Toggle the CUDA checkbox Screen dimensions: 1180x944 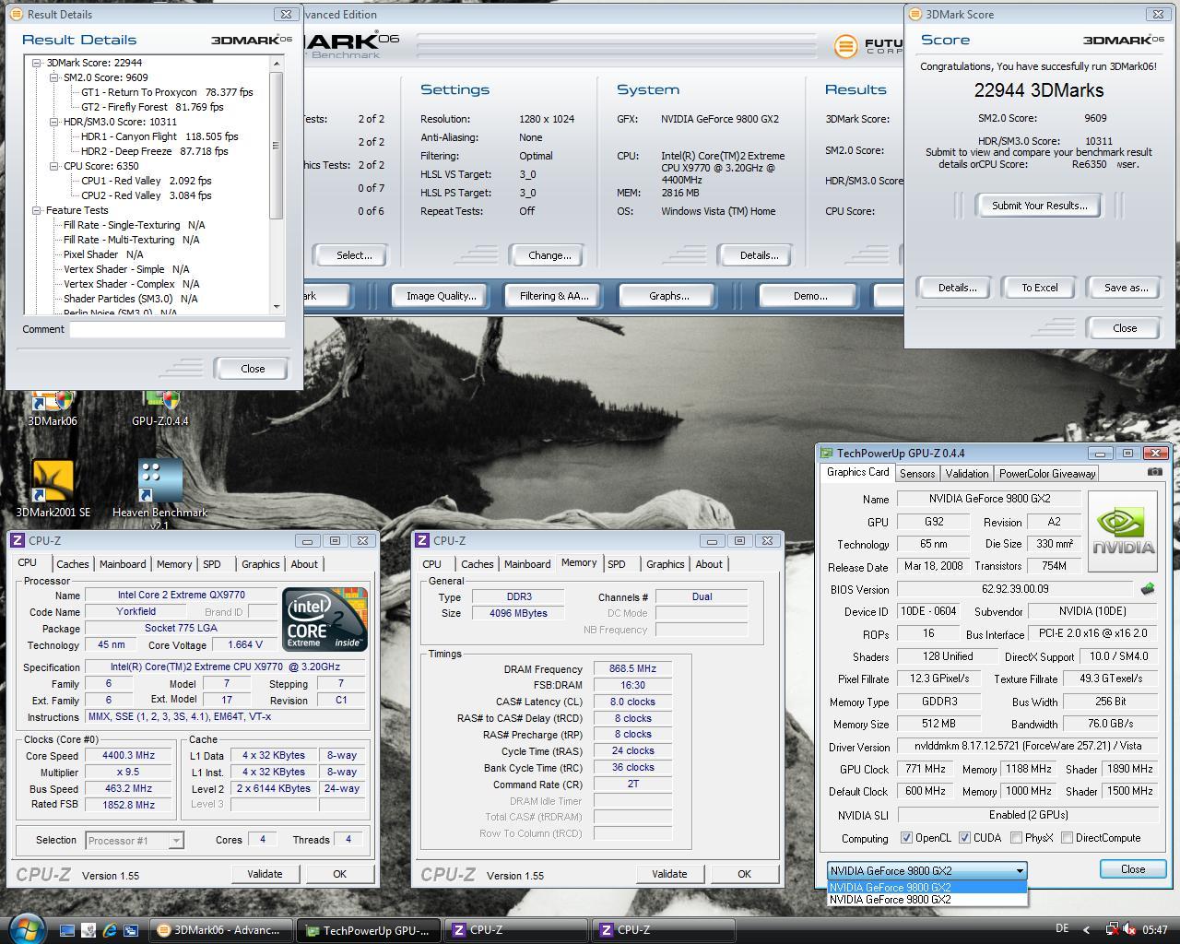pyautogui.click(x=964, y=838)
